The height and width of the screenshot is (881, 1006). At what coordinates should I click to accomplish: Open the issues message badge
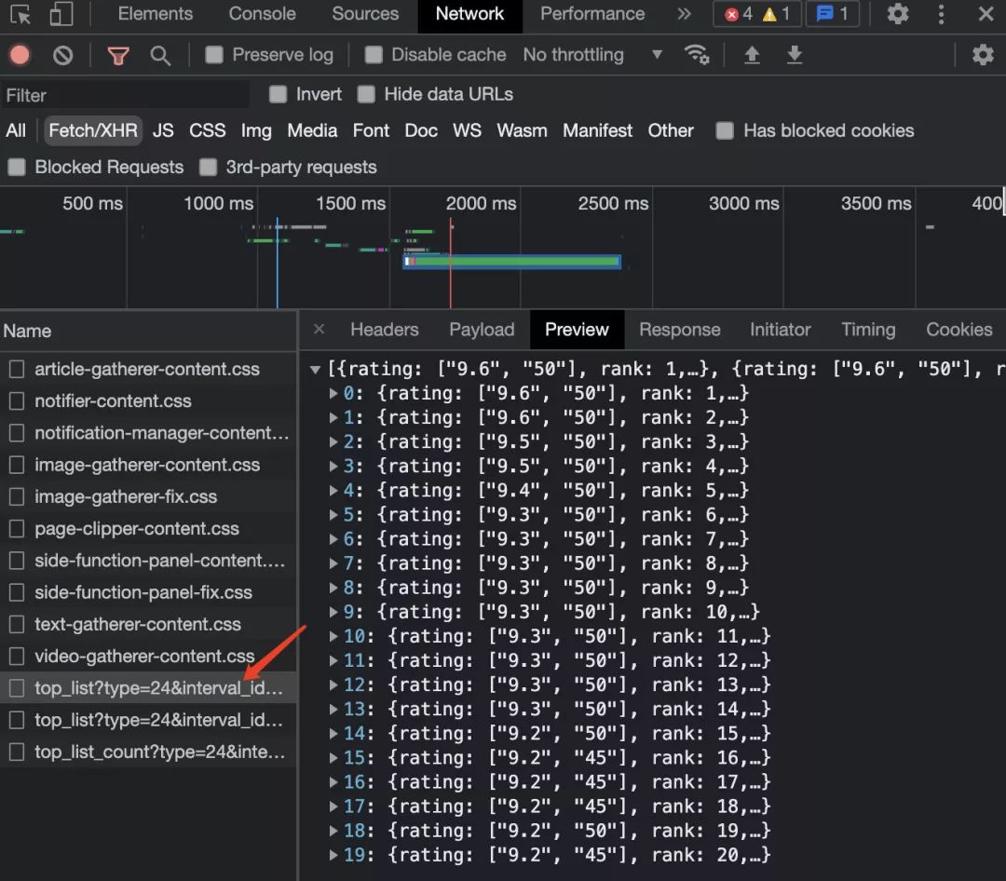pyautogui.click(x=832, y=13)
